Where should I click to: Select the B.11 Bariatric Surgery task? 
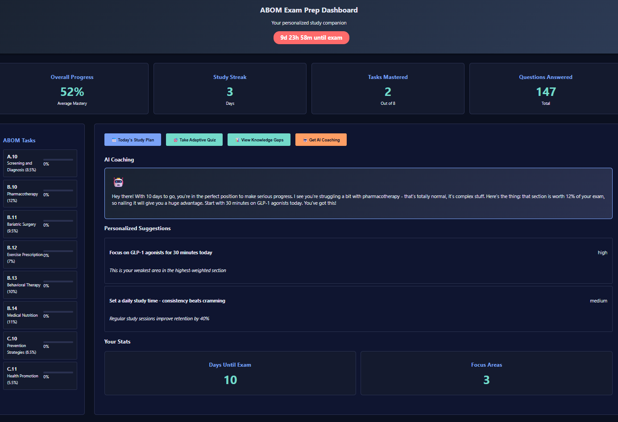point(40,224)
